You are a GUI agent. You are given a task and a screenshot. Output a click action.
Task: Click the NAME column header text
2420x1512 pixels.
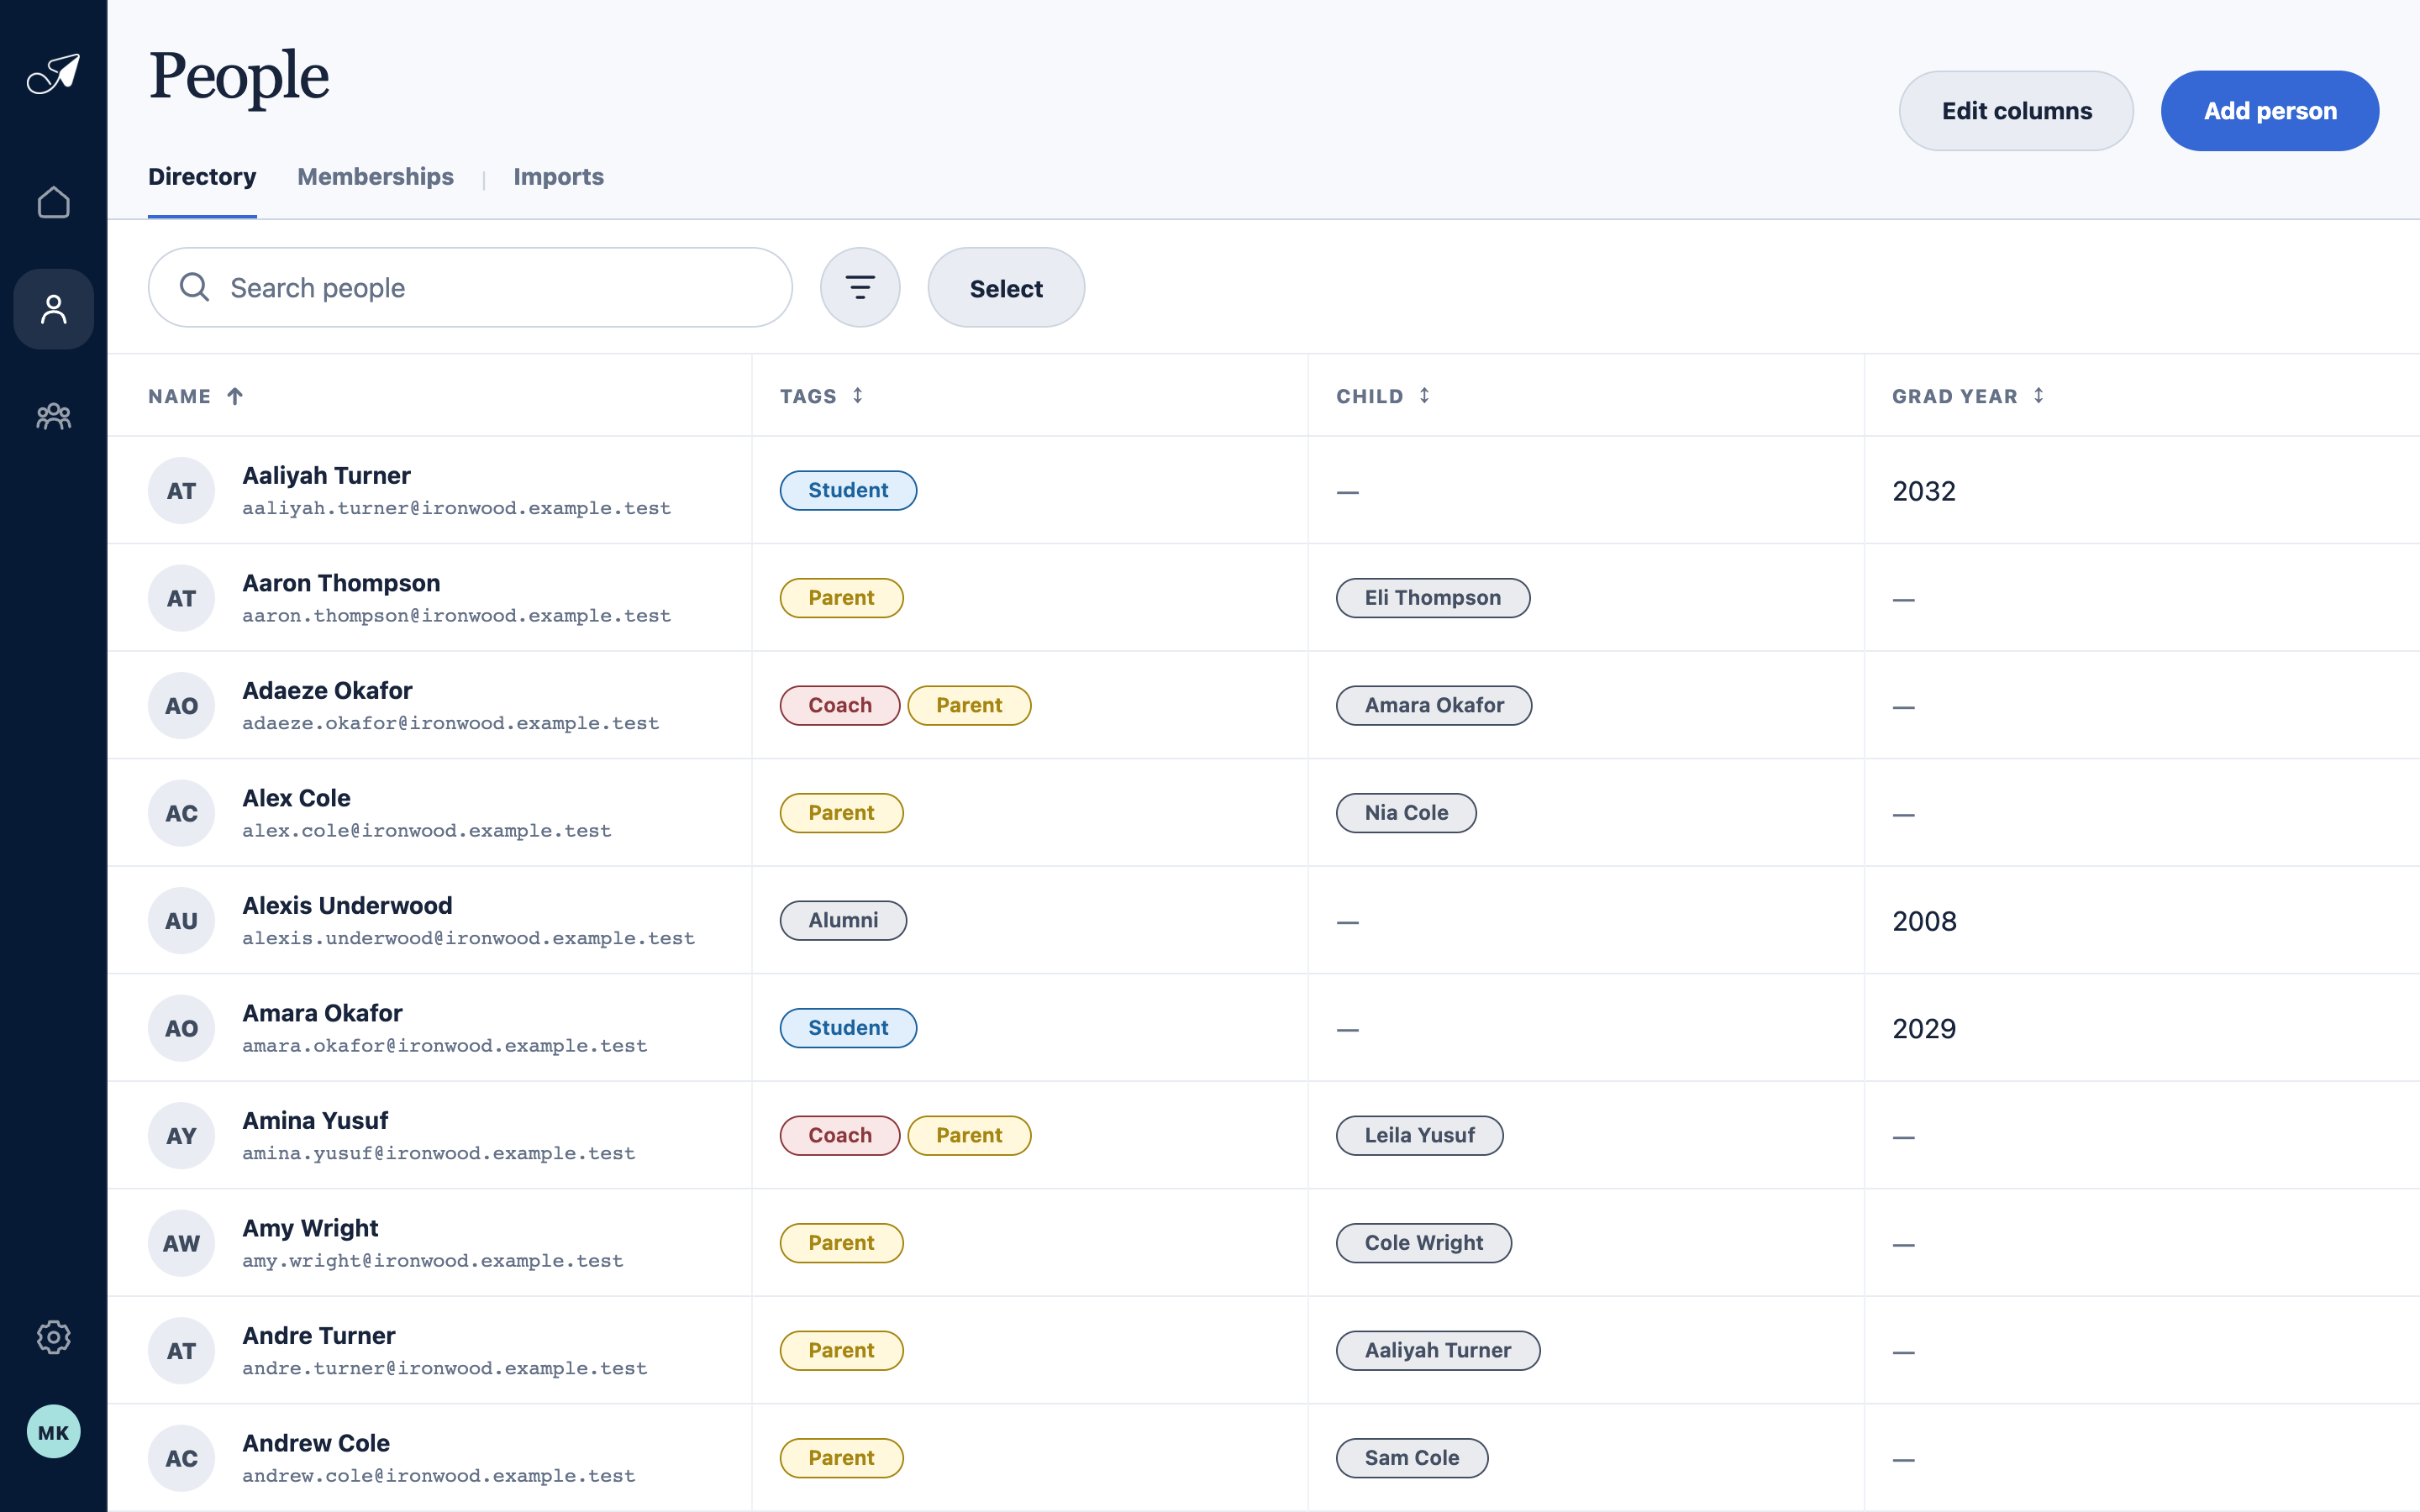(x=179, y=396)
